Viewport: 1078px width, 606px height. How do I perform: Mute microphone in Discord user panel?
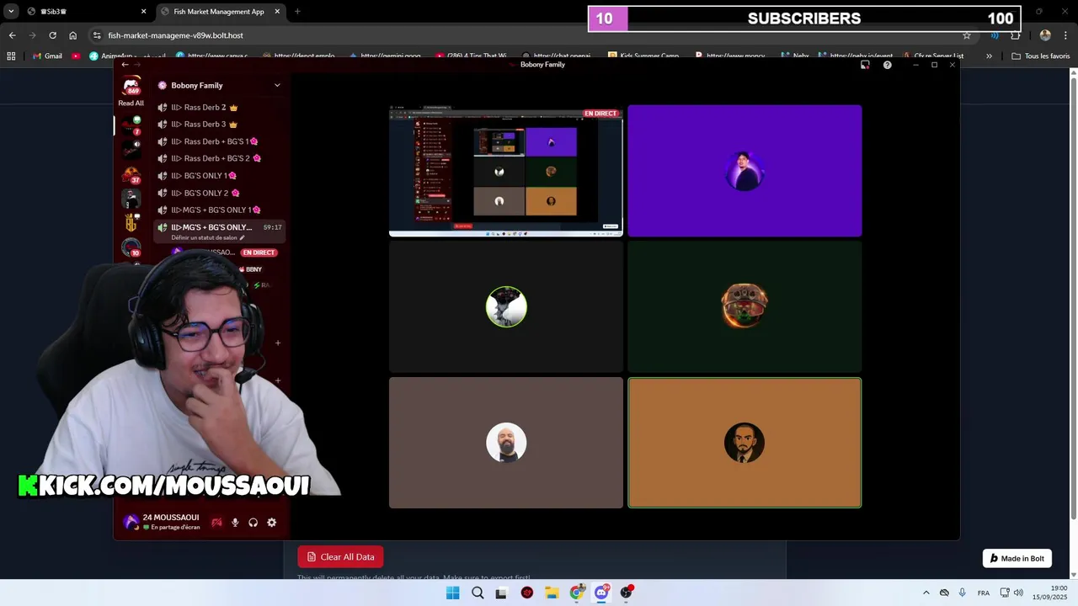click(x=235, y=523)
